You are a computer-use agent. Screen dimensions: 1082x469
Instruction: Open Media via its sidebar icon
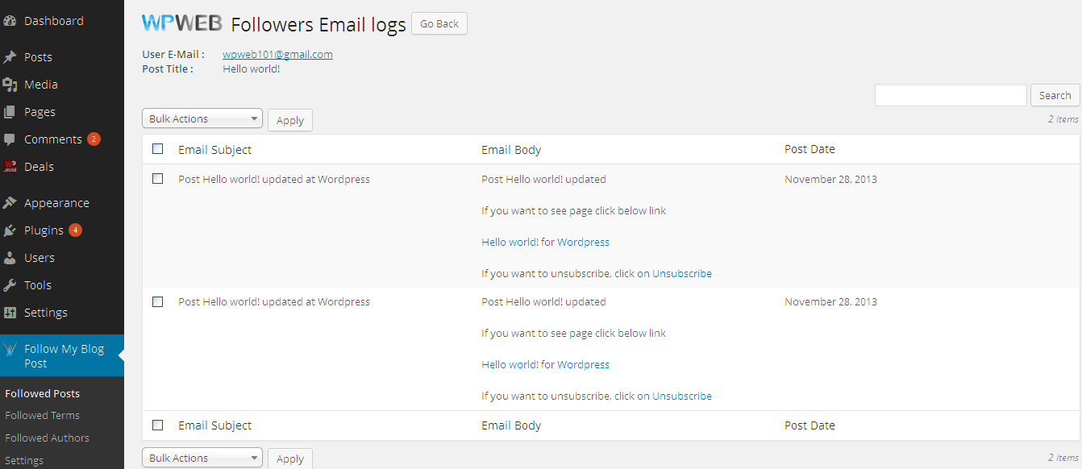[10, 85]
